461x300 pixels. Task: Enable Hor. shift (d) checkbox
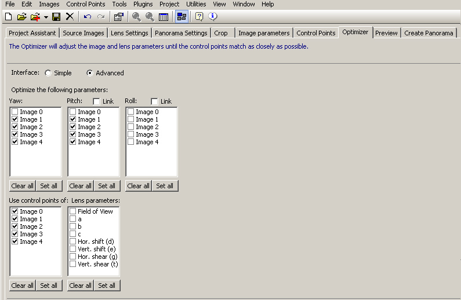point(72,242)
